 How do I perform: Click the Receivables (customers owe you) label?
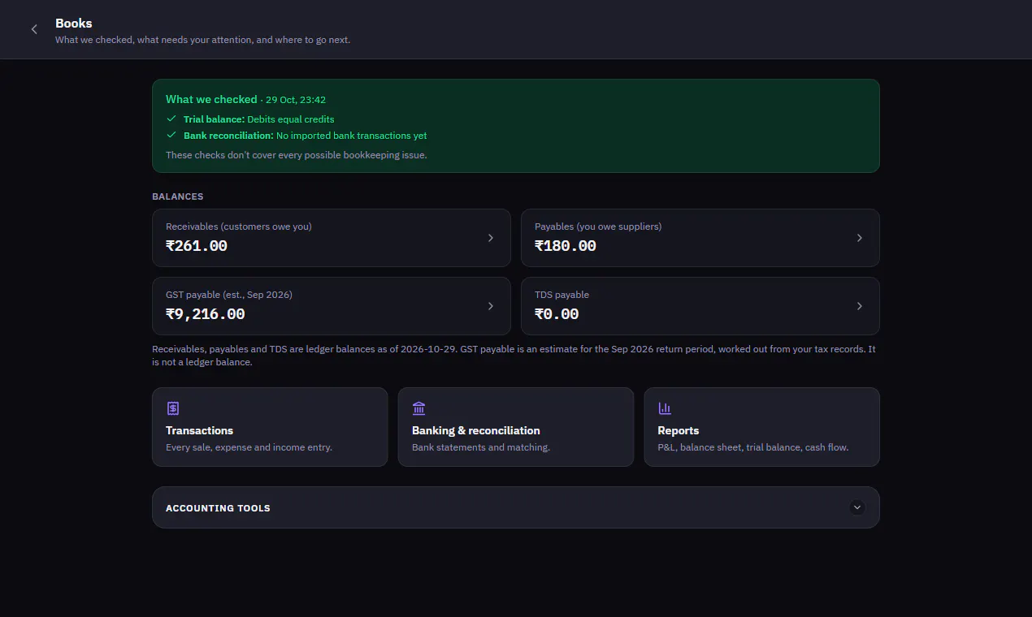tap(239, 227)
